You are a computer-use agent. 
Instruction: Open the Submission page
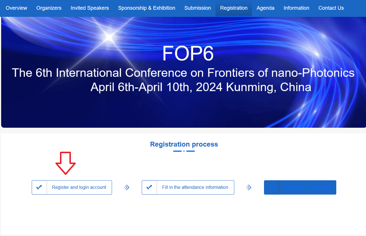click(197, 8)
